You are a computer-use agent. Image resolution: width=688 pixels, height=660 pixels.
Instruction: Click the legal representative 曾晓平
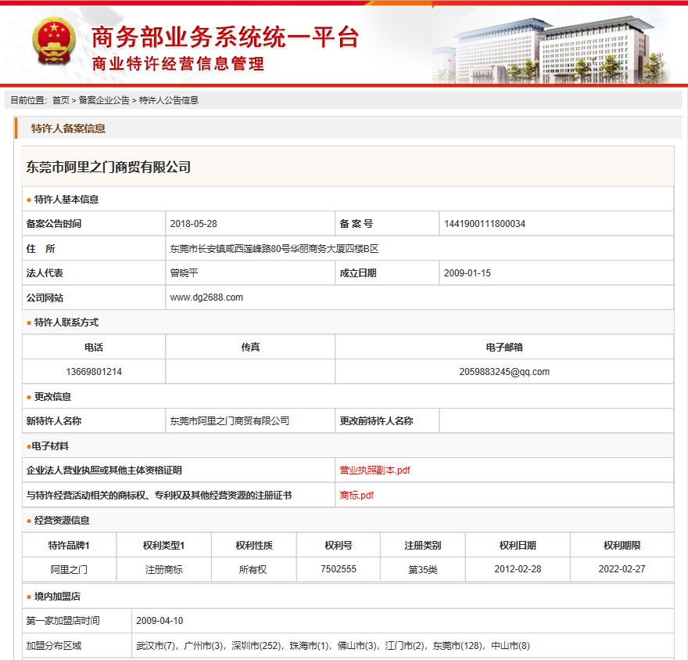[185, 273]
